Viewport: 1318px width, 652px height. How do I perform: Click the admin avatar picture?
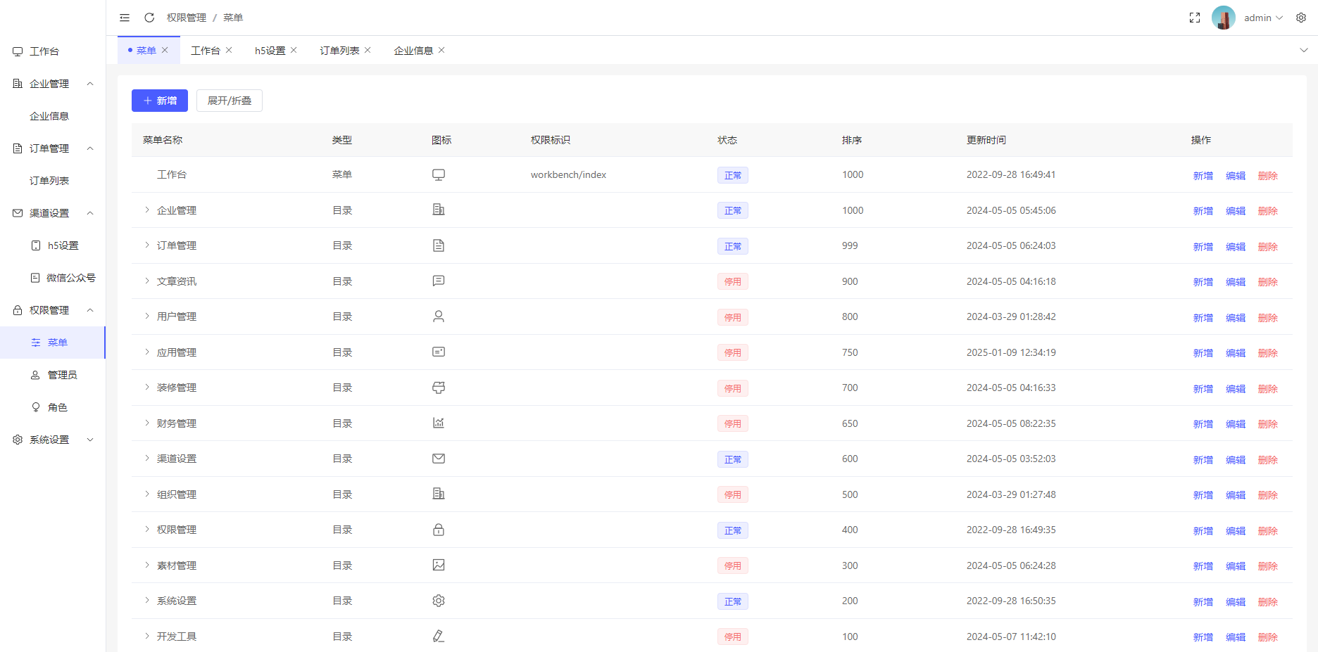pos(1223,18)
